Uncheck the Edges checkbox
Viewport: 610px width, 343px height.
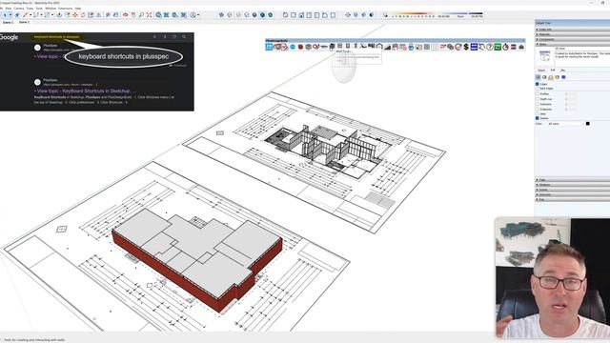pos(538,84)
